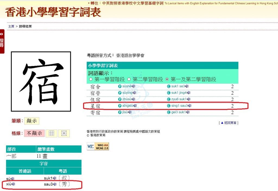Select the 田 grid line style
The image size is (278, 191).
[x=51, y=133]
